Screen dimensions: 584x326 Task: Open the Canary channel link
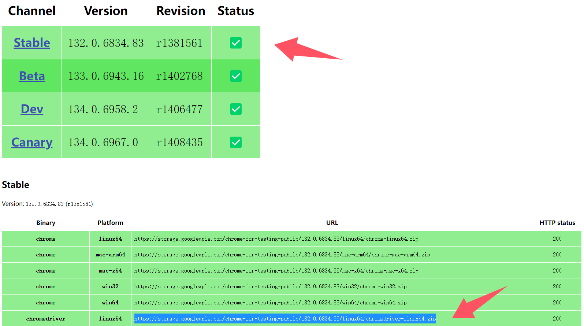pyautogui.click(x=32, y=142)
